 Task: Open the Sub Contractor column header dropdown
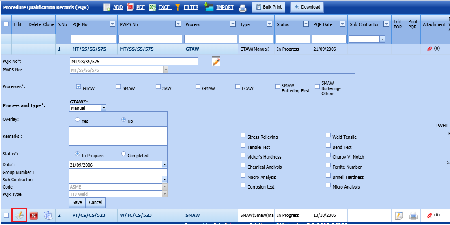click(386, 24)
